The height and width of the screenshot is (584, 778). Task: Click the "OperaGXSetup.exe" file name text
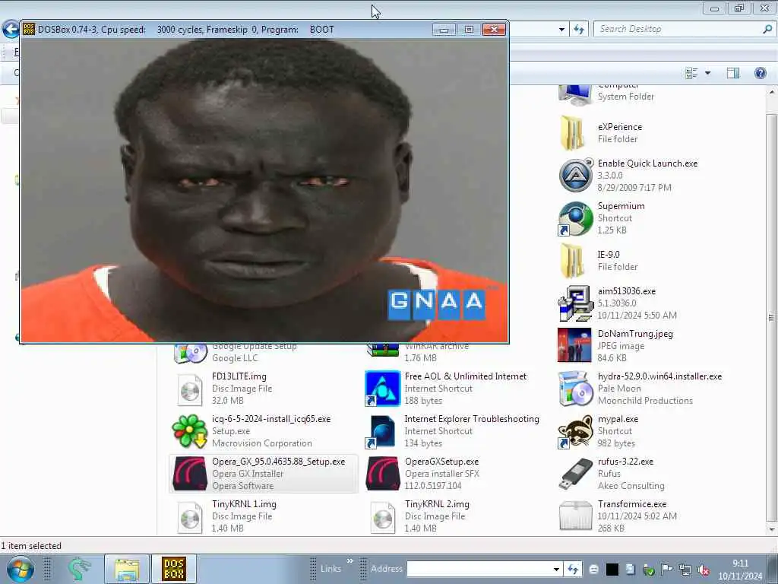click(x=441, y=462)
